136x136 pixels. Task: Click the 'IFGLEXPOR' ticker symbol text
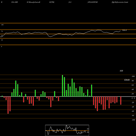[x=93, y=2]
